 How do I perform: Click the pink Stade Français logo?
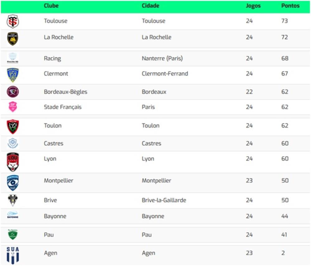(x=13, y=107)
